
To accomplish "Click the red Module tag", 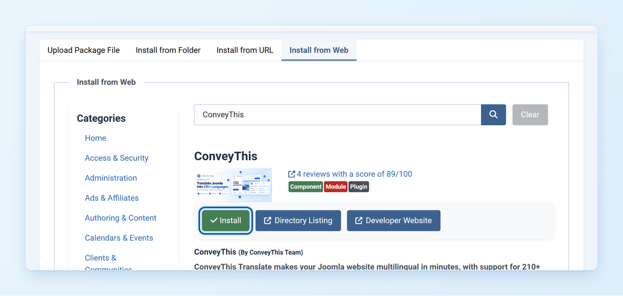I will pyautogui.click(x=336, y=187).
